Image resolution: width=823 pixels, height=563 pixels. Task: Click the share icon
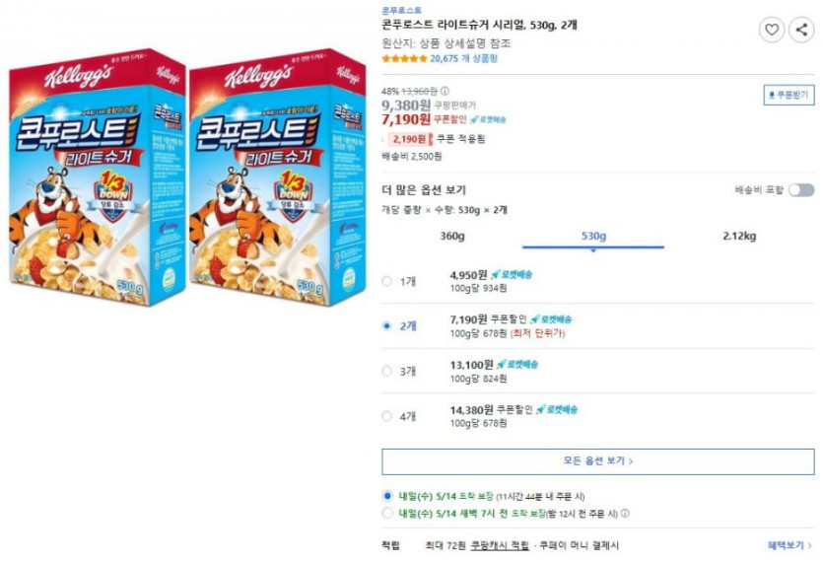[801, 30]
